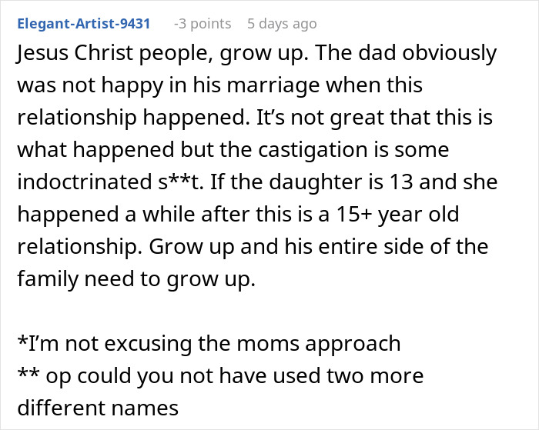Click the footnote 'I'm not excusing the moms approach'
539x430 pixels.
coord(209,343)
